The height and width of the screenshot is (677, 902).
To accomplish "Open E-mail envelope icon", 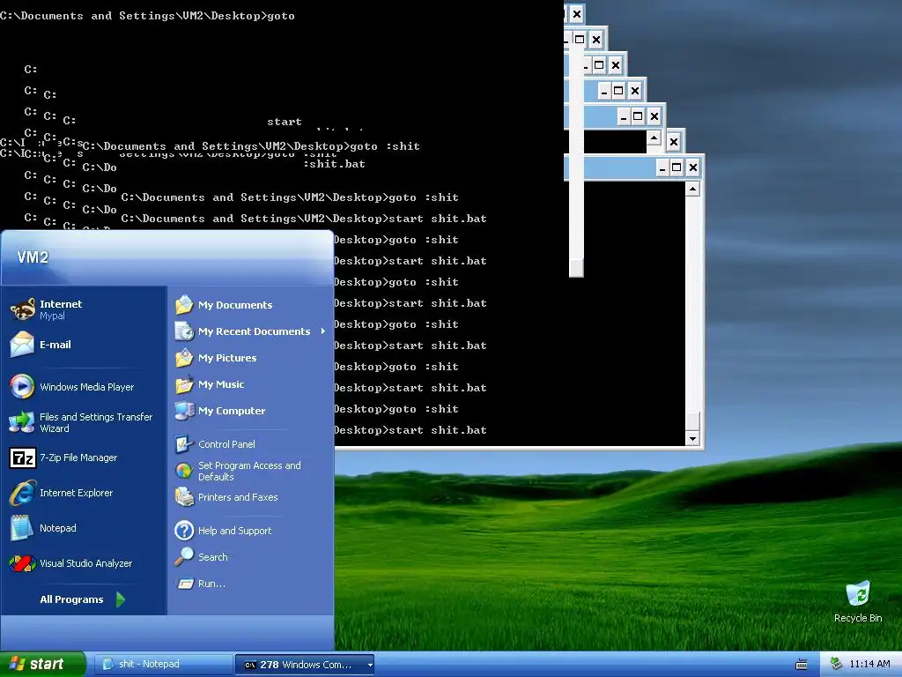I will (22, 345).
